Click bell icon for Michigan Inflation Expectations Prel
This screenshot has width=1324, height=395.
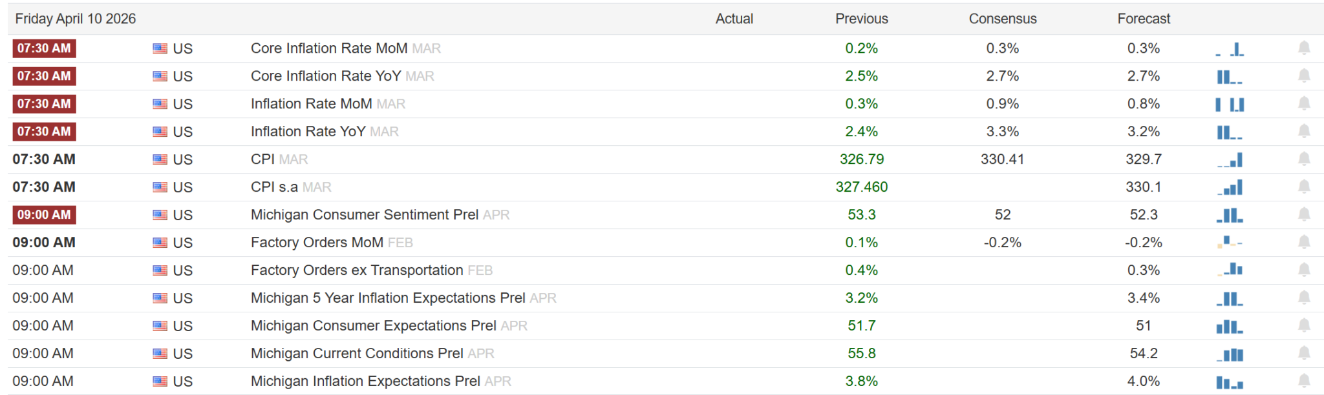(x=1304, y=381)
